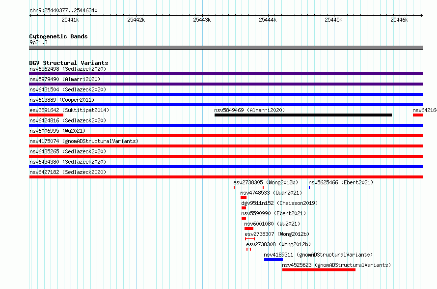Screen dimensions: 437x289
Task: Open nsv5849469 (Almarri2020) label
Action: 249,110
